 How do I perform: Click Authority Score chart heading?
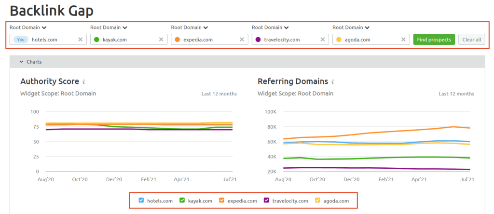click(50, 81)
